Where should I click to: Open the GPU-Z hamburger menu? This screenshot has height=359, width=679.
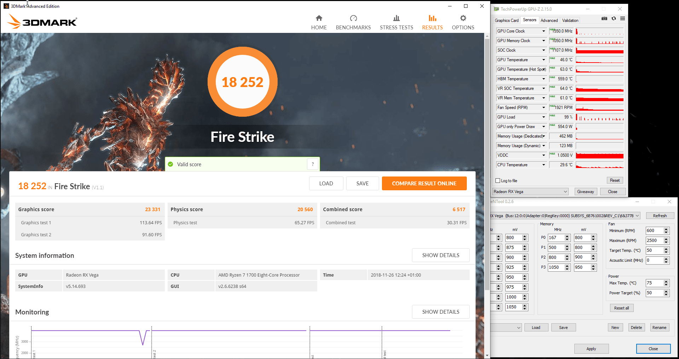click(622, 19)
